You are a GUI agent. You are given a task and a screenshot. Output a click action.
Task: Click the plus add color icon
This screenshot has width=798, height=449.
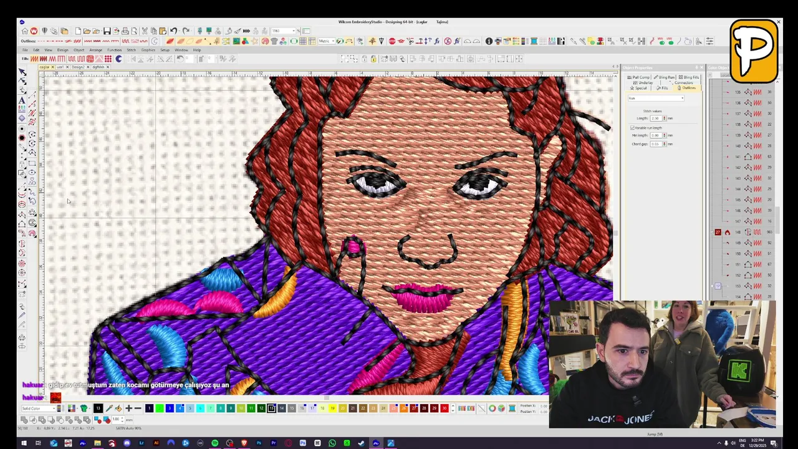pyautogui.click(x=128, y=408)
